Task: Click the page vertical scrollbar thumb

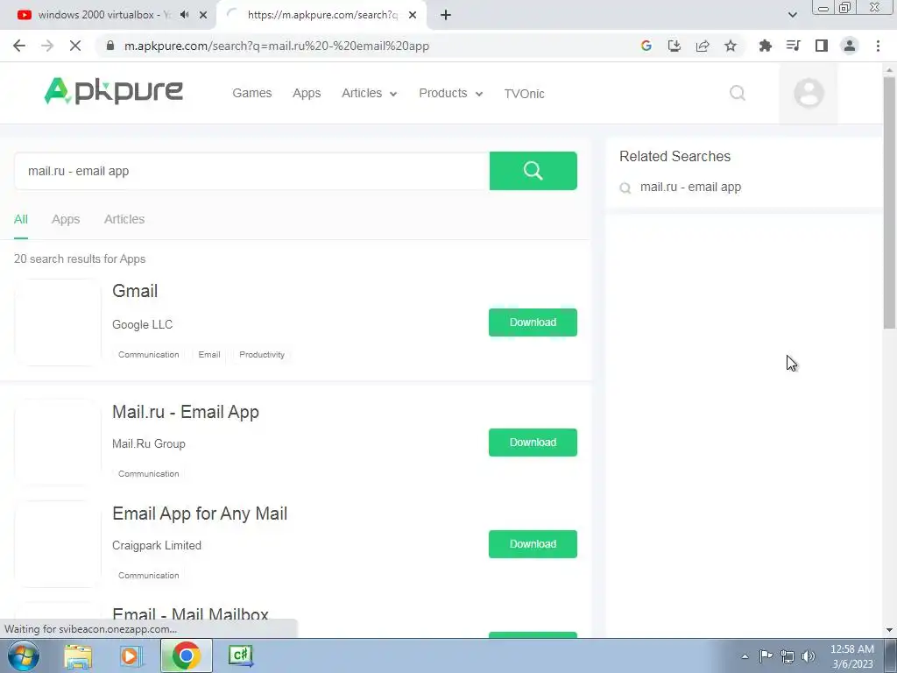Action: pyautogui.click(x=889, y=202)
